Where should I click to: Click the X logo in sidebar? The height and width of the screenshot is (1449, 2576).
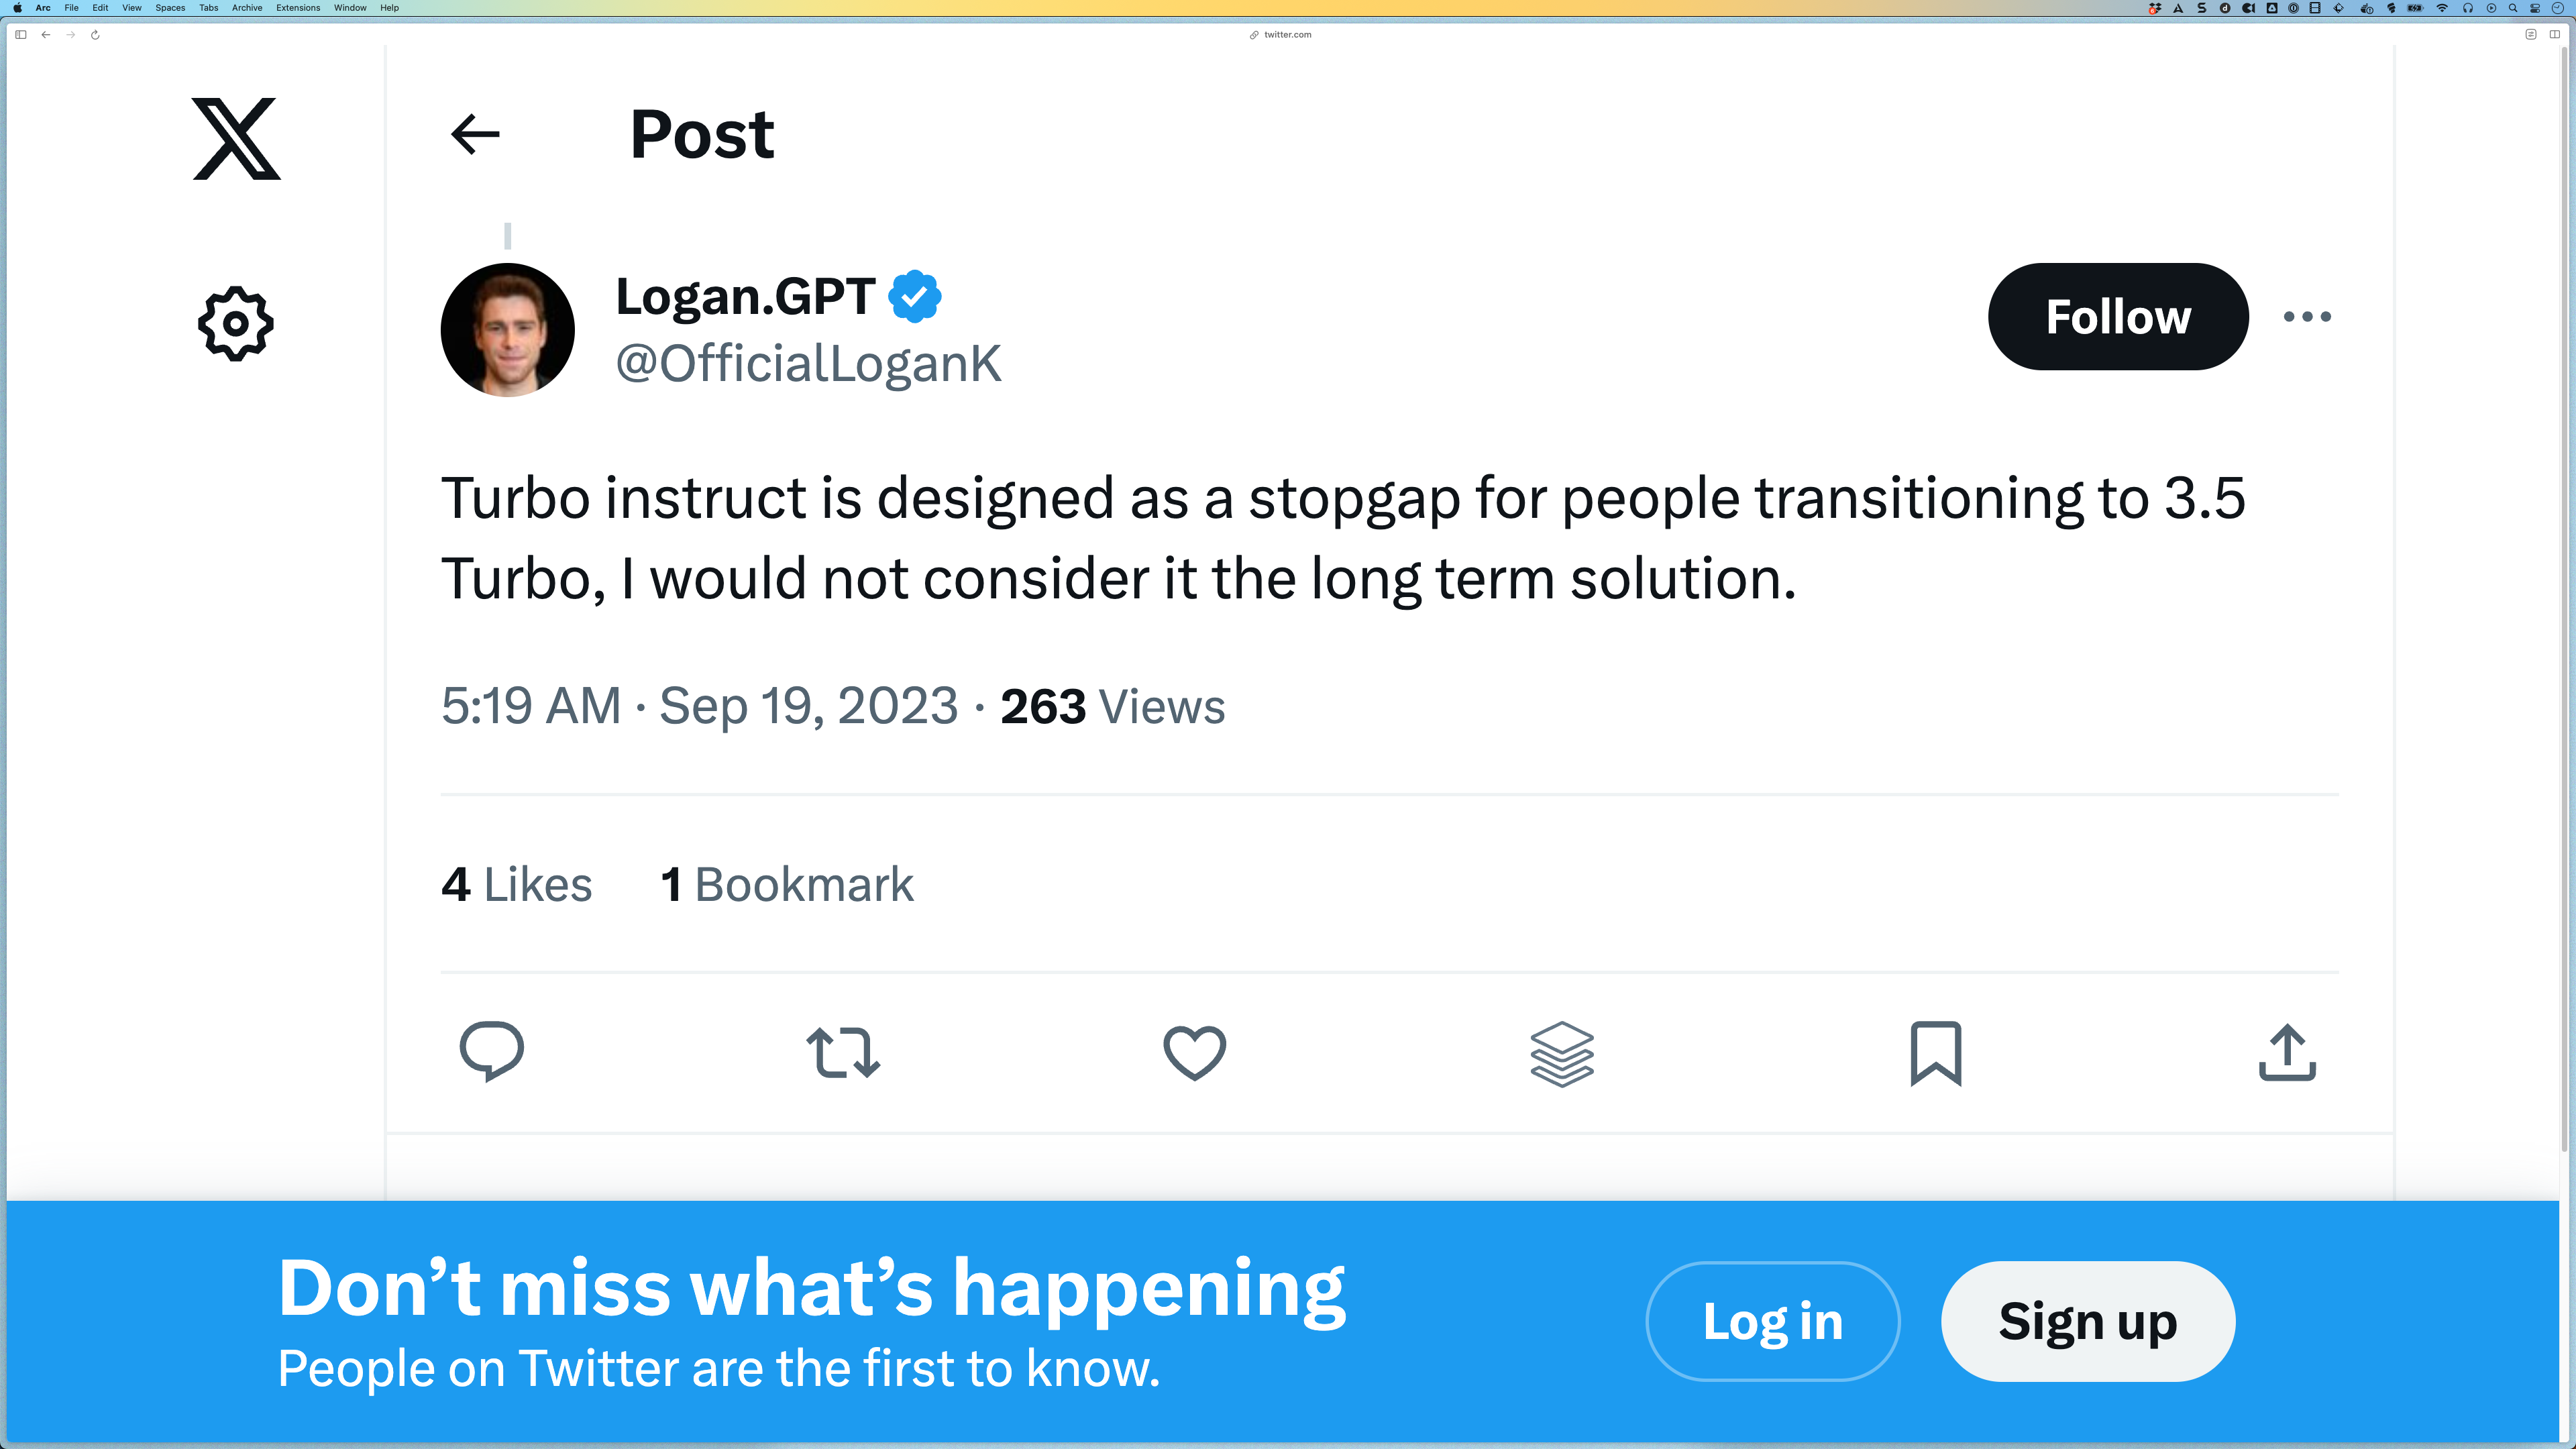[x=236, y=139]
